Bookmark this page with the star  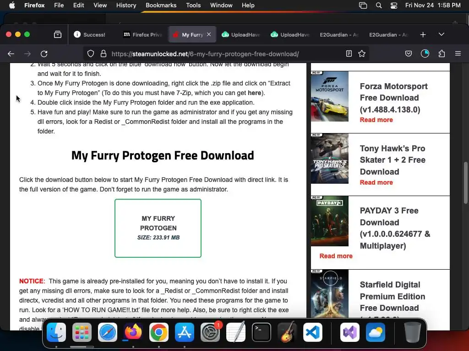pyautogui.click(x=362, y=54)
